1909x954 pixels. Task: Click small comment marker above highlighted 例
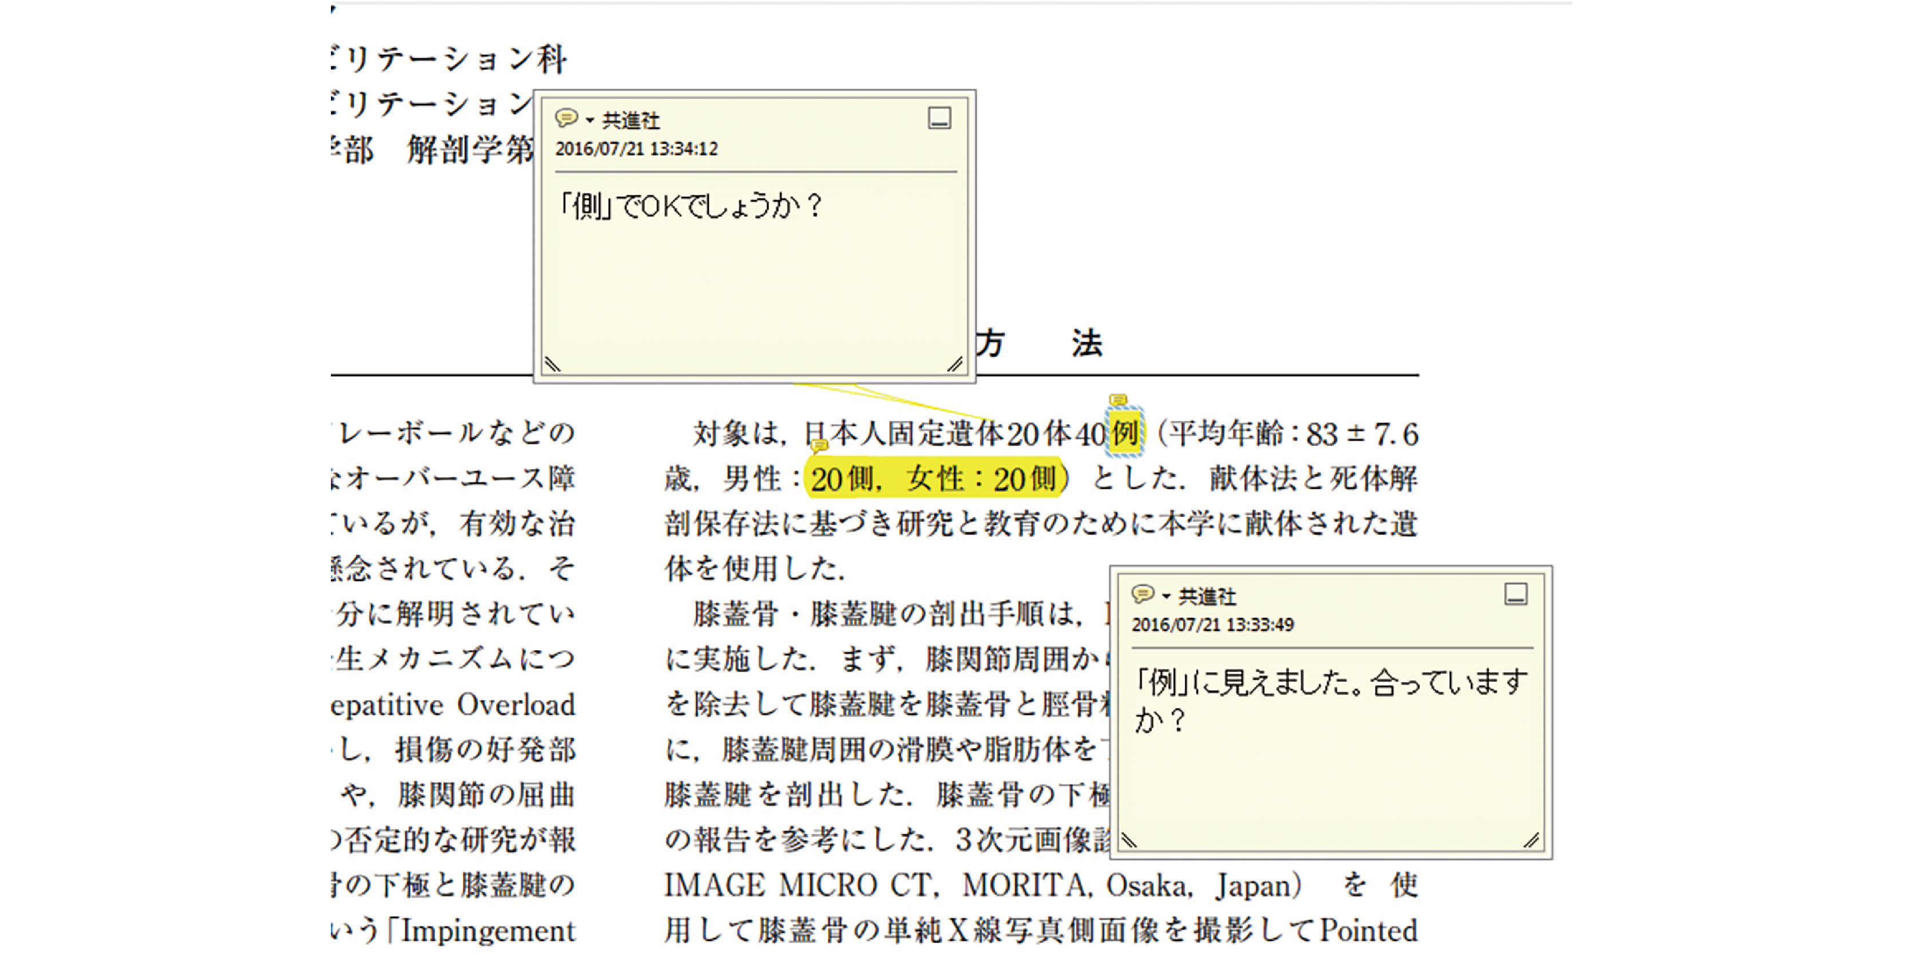[x=1118, y=400]
